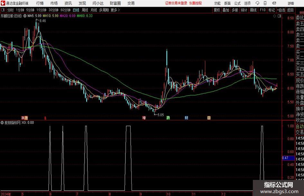Toggle the right side panel icon
Screen dimensions: 304x196
[x=279, y=16]
